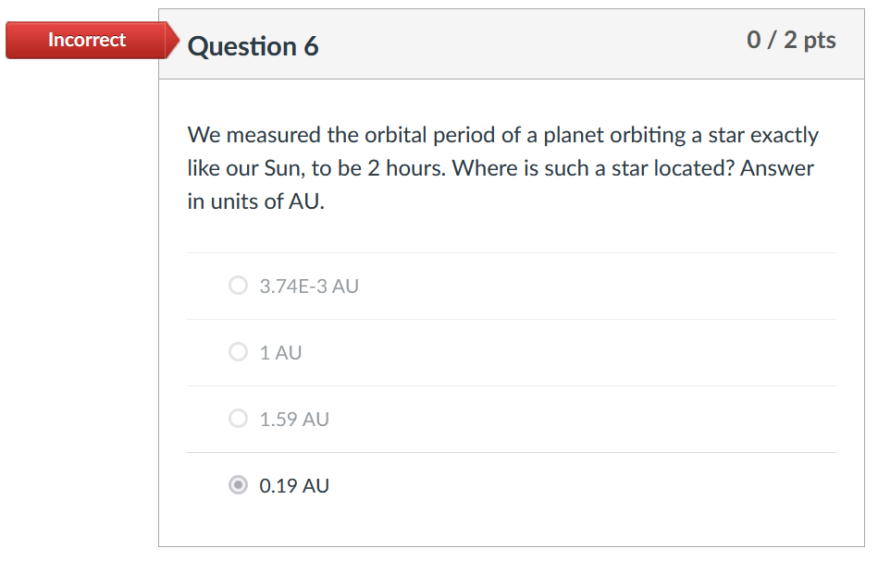Click "in units of AU." line
The height and width of the screenshot is (561, 878).
(256, 202)
